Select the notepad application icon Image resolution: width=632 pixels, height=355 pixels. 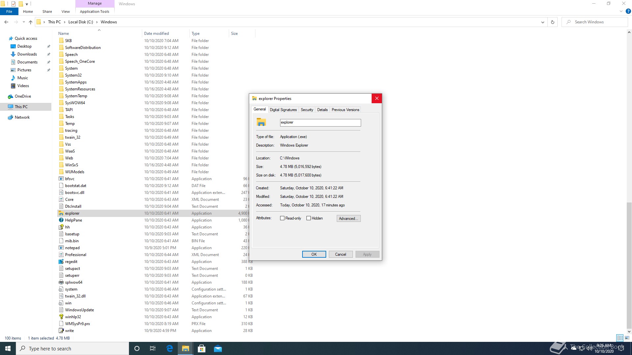(x=61, y=248)
